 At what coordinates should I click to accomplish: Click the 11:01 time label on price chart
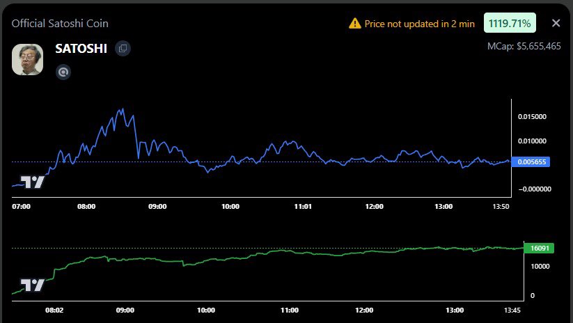tap(303, 207)
